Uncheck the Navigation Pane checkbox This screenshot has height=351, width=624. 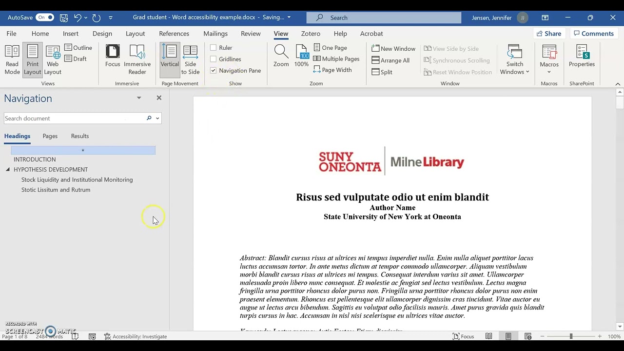213,70
